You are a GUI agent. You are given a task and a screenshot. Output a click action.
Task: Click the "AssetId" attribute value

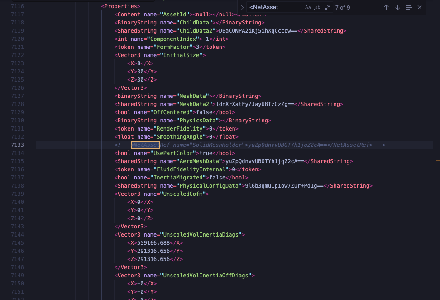pos(175,15)
